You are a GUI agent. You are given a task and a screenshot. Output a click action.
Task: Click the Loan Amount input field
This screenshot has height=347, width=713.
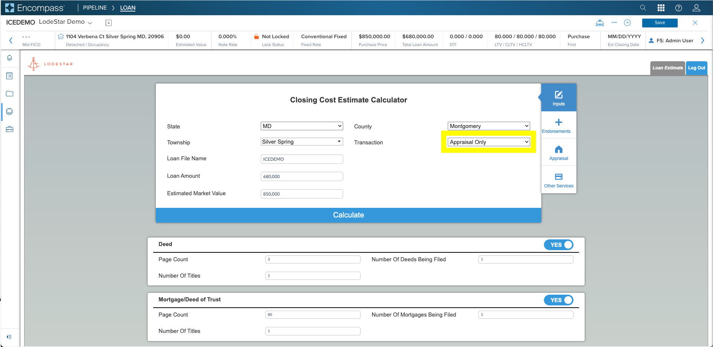click(302, 177)
